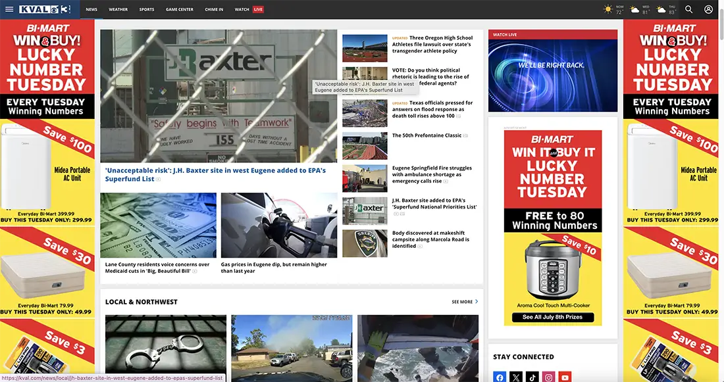Open the 'Unacceptable risk' J.H. Baxter headline
Viewport: 724px width, 382px height.
point(215,174)
